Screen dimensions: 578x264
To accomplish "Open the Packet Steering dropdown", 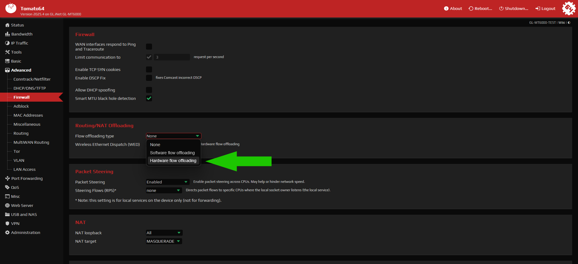I will 167,182.
